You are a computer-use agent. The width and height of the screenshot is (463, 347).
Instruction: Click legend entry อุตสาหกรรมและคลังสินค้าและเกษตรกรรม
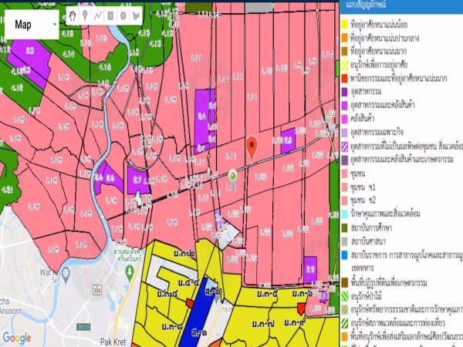(402, 160)
